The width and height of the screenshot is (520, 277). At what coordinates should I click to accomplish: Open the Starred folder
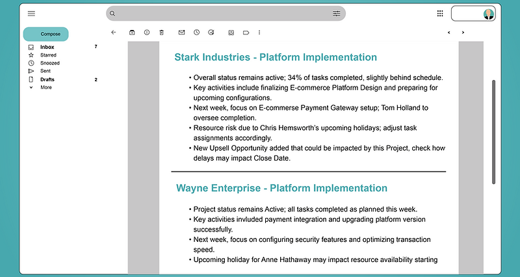(x=48, y=55)
